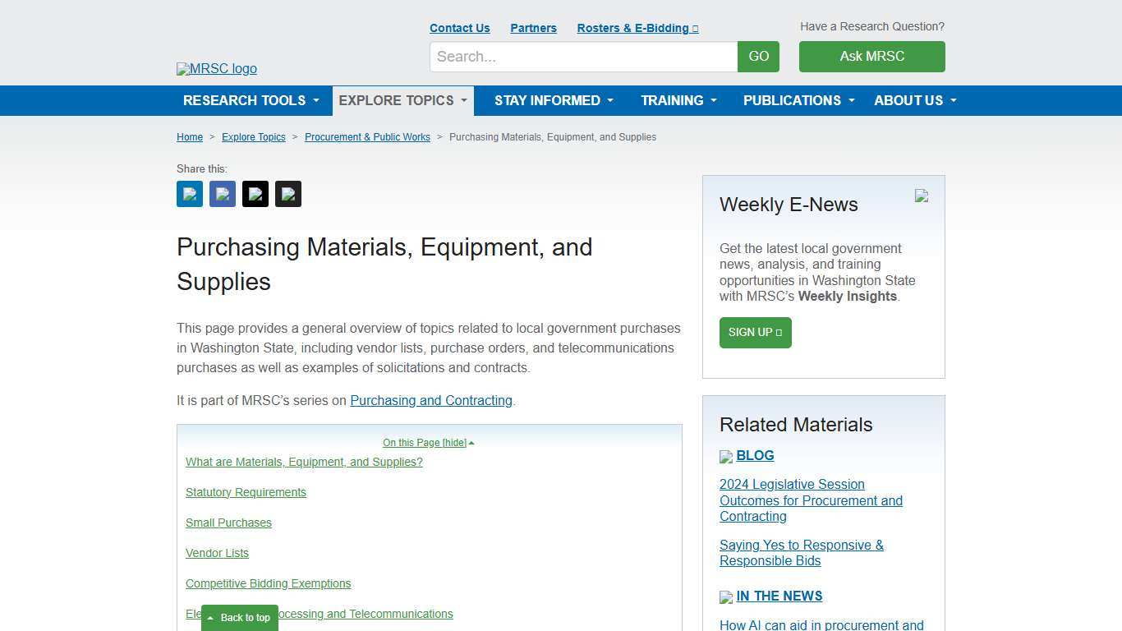Click the Back to top control
The height and width of the screenshot is (631, 1122).
tap(239, 617)
